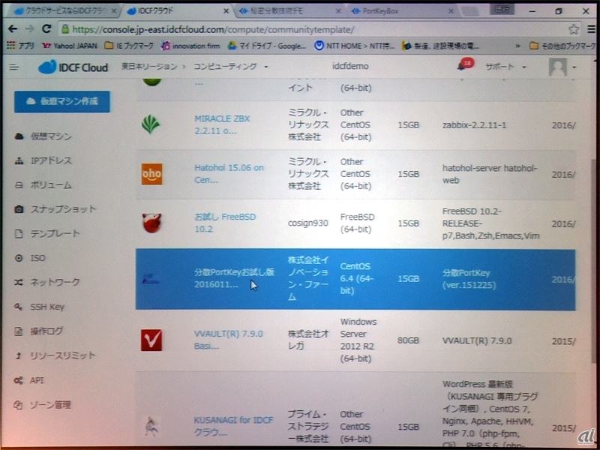This screenshot has width=600, height=450.
Task: Switch to the PortKeyBox tab
Action: coord(402,11)
